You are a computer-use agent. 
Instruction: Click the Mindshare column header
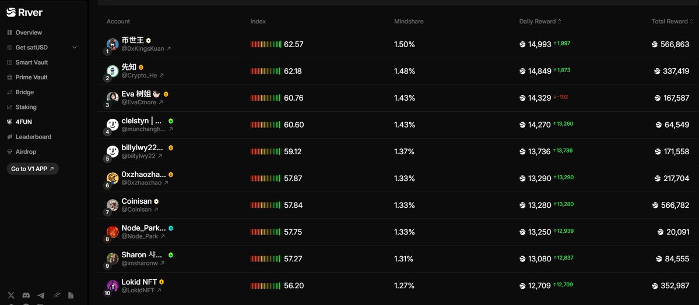tap(409, 22)
